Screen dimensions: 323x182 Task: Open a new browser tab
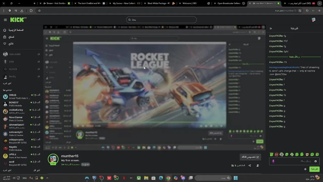35,4
